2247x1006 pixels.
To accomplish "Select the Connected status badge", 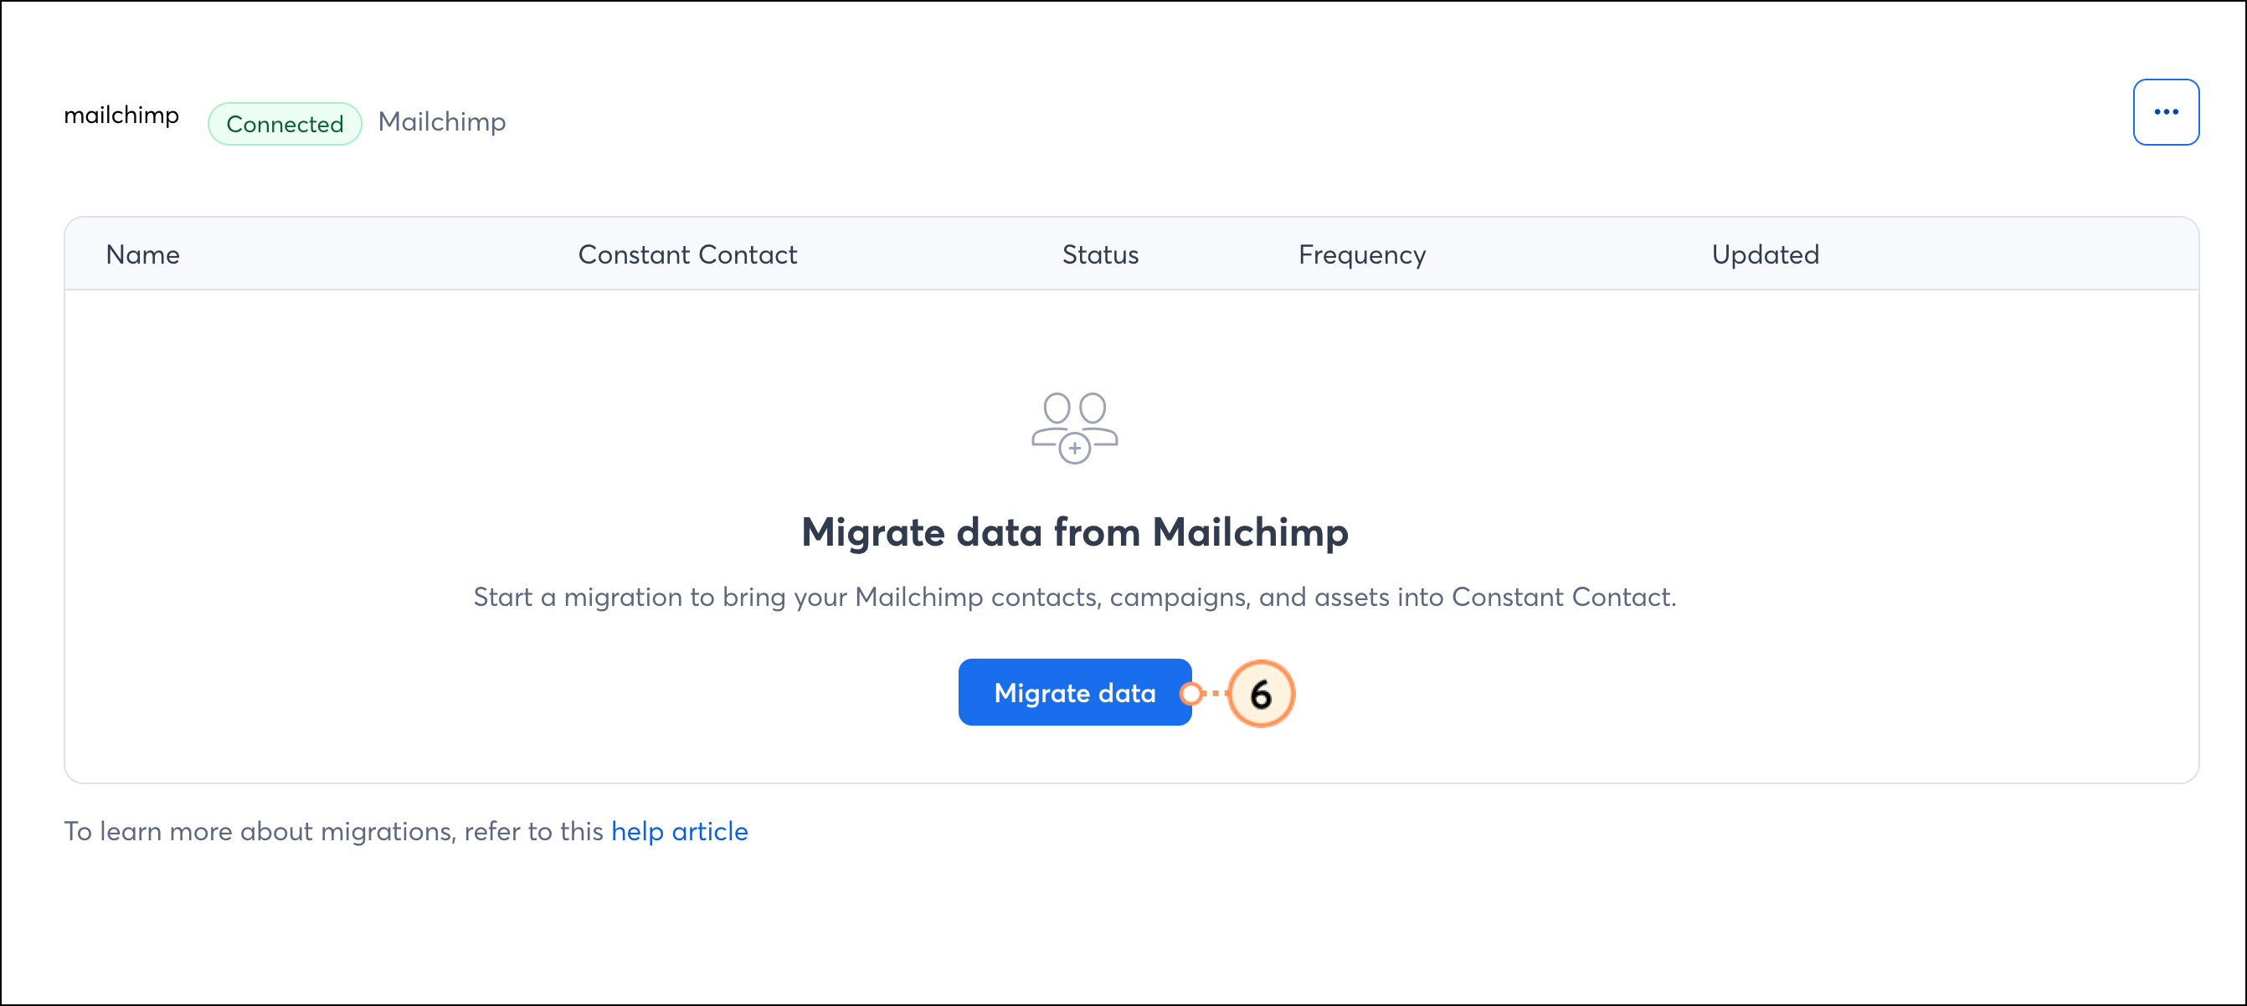I will [x=285, y=124].
